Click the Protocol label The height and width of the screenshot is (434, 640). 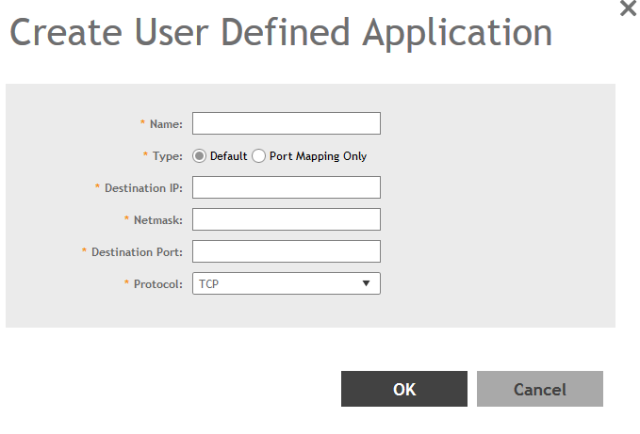point(156,284)
